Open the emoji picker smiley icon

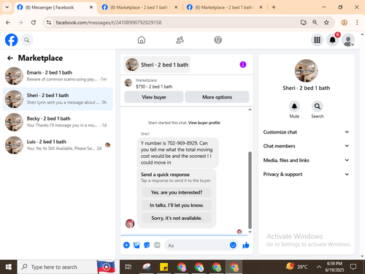(233, 245)
